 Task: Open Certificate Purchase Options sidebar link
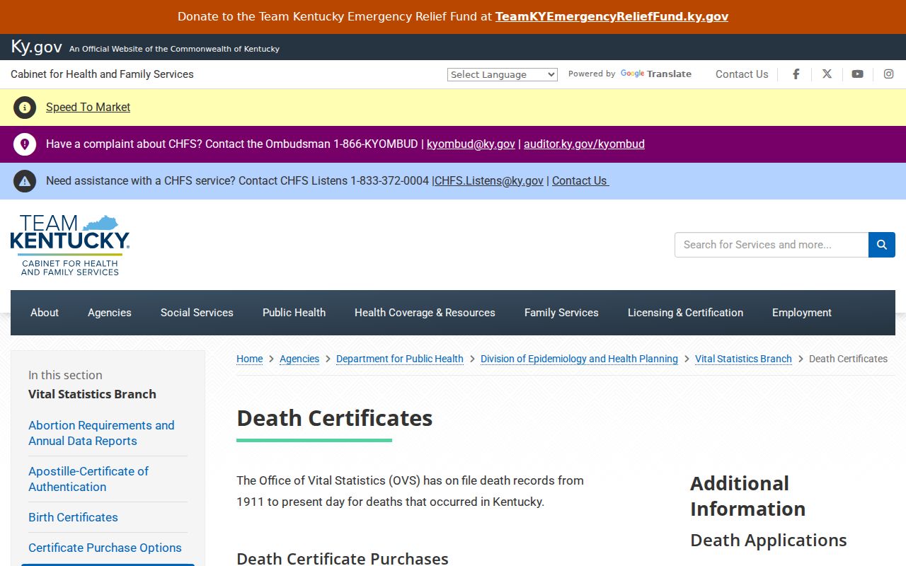click(105, 548)
